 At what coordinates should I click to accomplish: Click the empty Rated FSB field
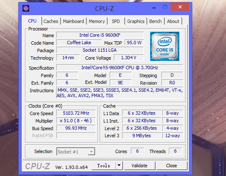(76, 136)
